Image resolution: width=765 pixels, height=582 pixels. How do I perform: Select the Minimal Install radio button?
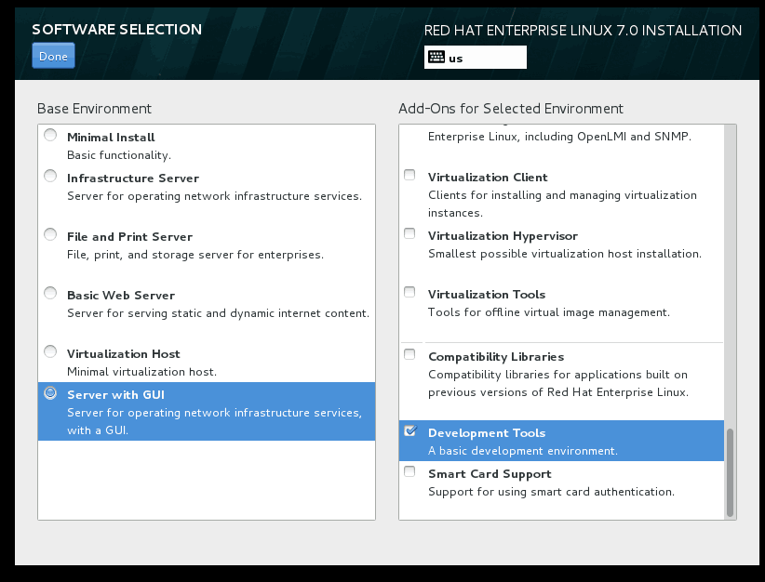50,136
